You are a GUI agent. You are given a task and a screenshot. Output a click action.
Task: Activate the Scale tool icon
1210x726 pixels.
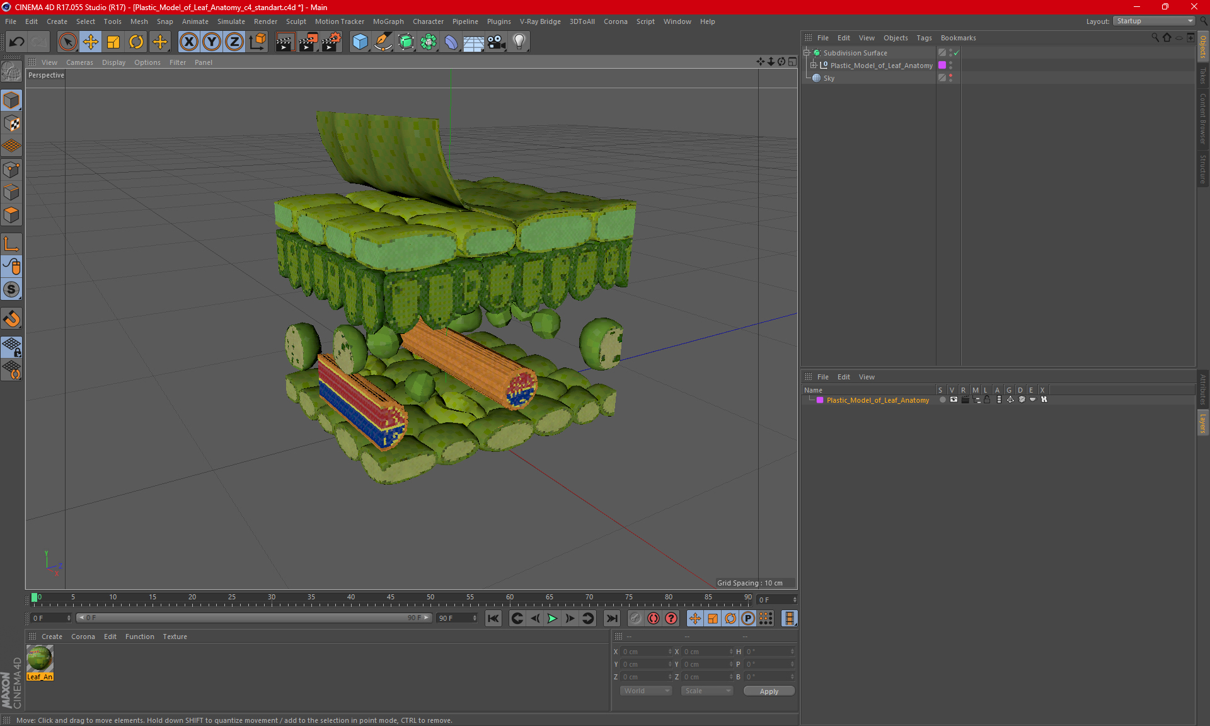[113, 42]
